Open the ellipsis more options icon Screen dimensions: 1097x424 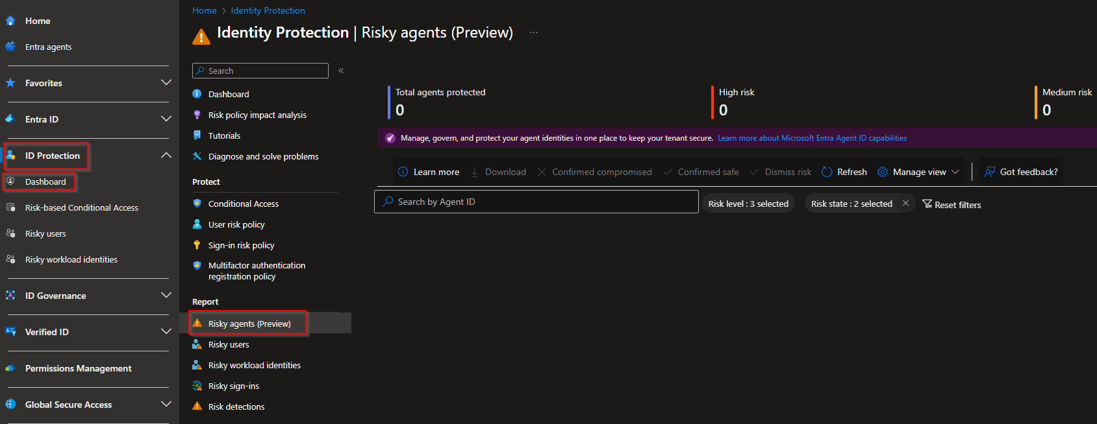point(533,32)
